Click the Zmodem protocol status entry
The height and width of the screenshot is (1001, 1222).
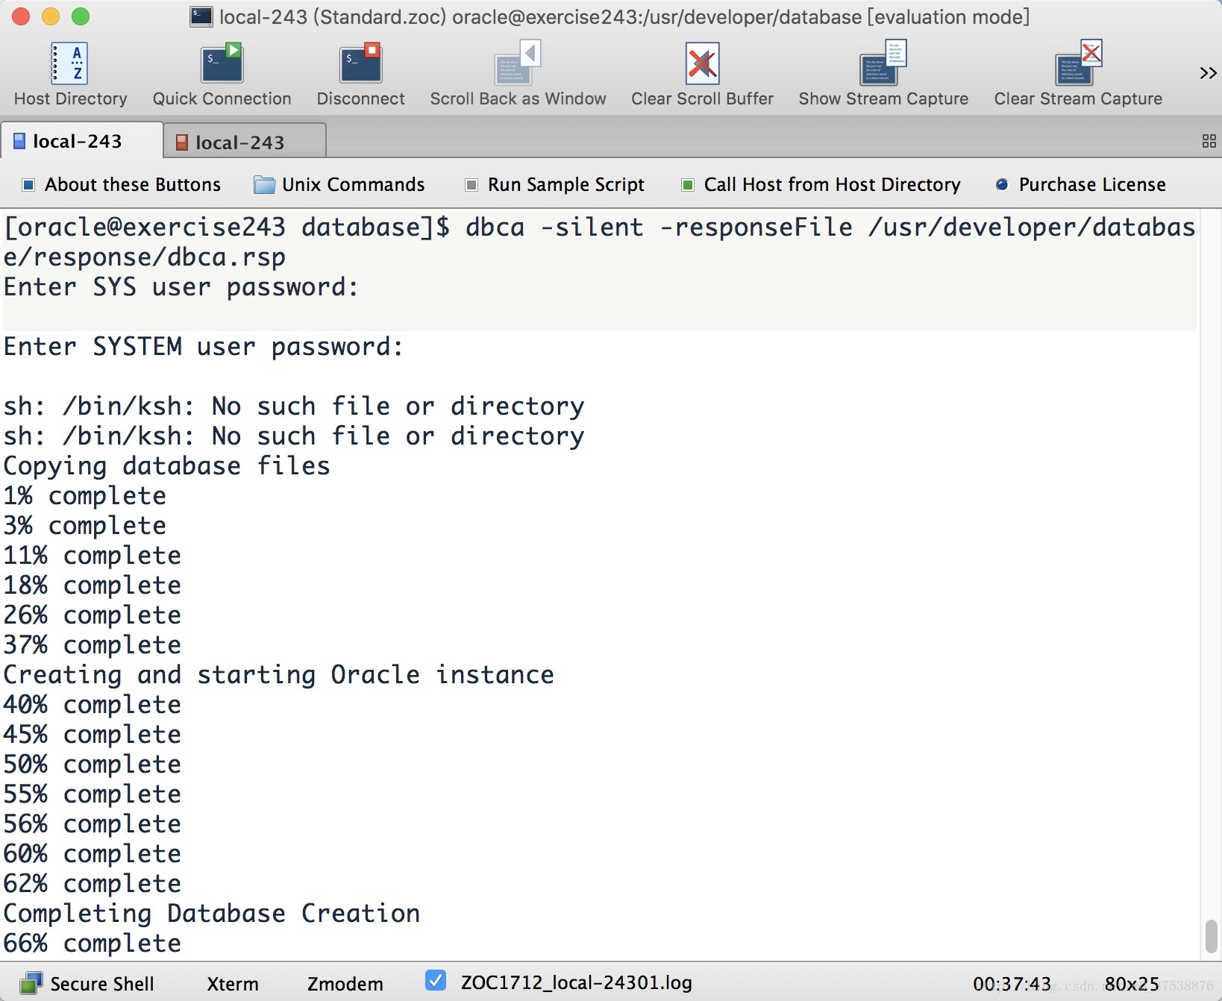(345, 984)
